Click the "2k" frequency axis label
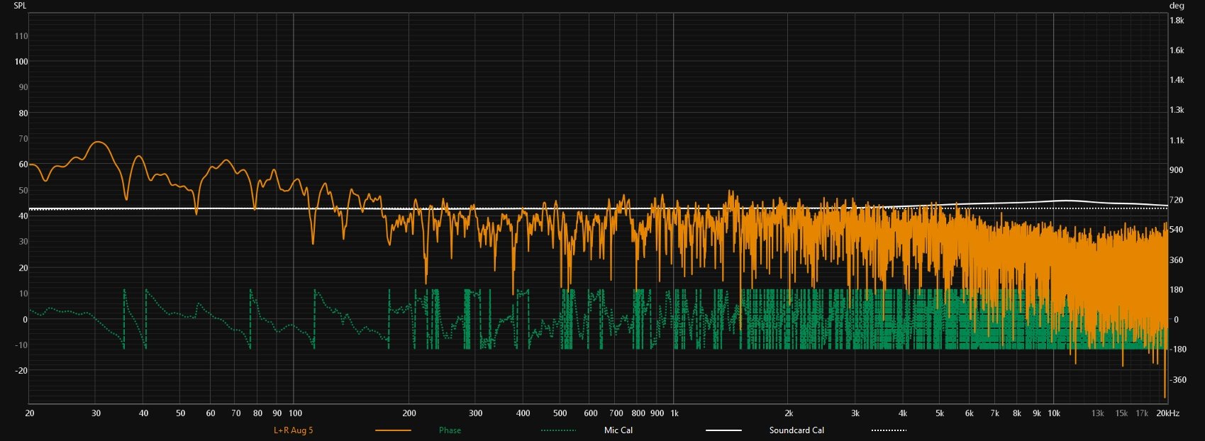 (x=789, y=413)
